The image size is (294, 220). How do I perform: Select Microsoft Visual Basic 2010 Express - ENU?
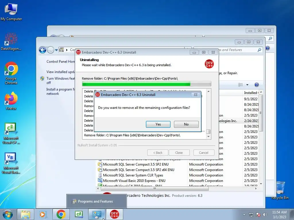click(x=134, y=180)
